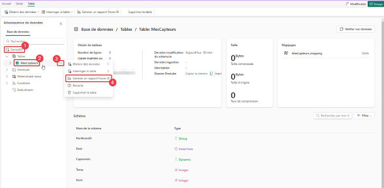Focus the Rechercher tree search field
The height and width of the screenshot is (188, 384).
click(x=34, y=41)
